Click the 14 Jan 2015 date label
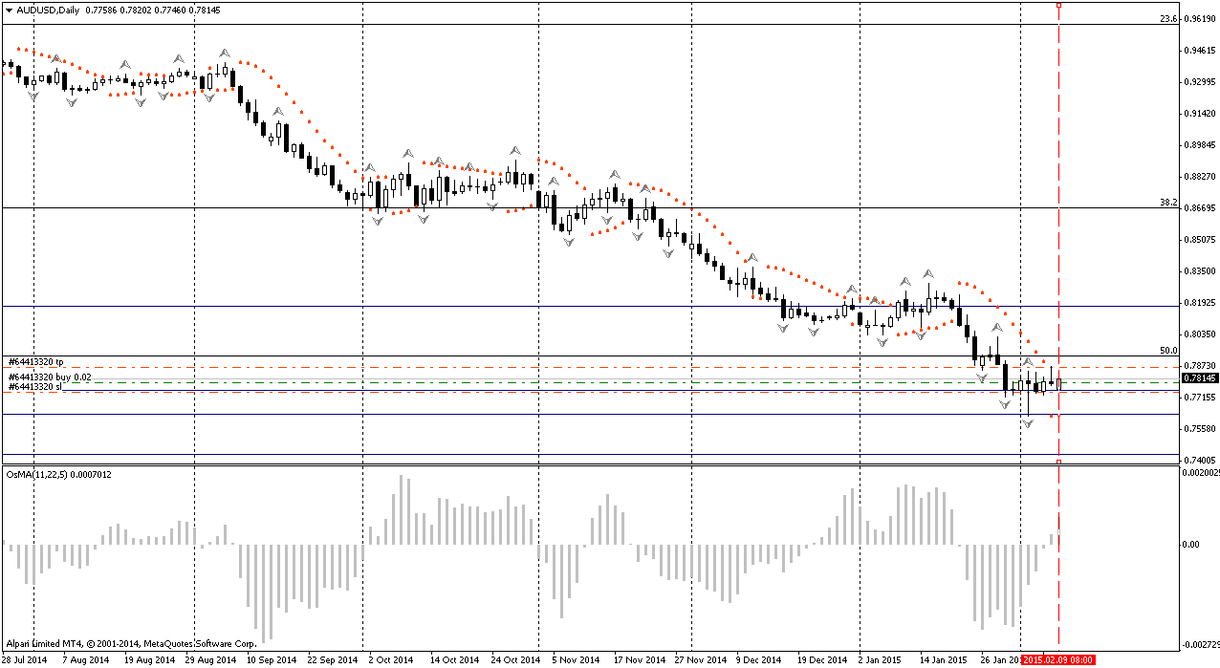 click(942, 659)
